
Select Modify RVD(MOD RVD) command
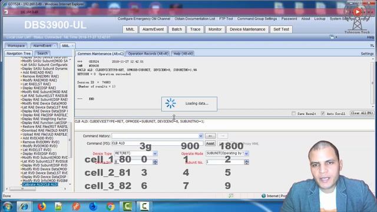click(x=39, y=146)
